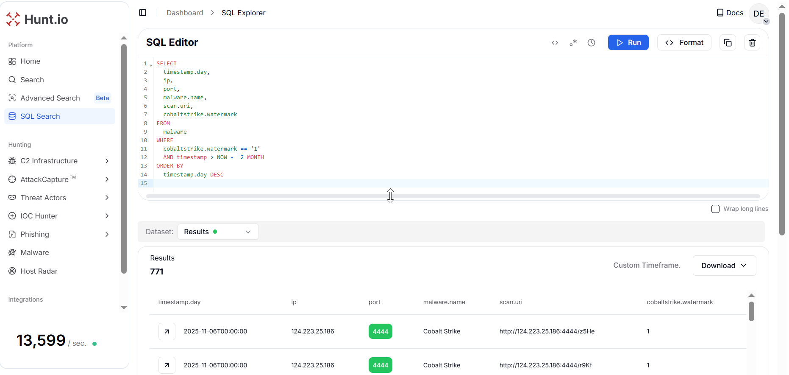Click the malware.name column header
This screenshot has width=789, height=375.
pyautogui.click(x=444, y=302)
